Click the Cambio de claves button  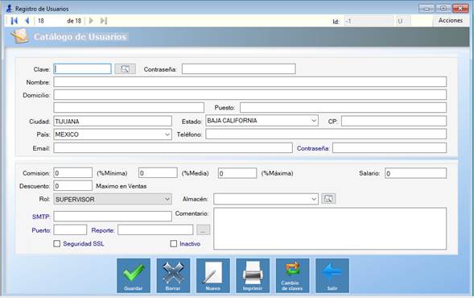[292, 275]
